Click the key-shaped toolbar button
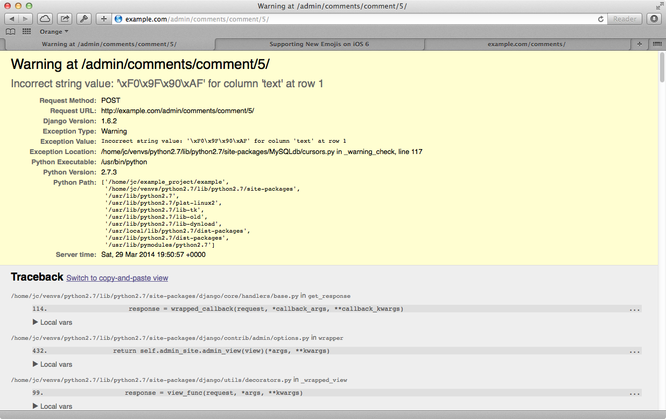Image resolution: width=666 pixels, height=419 pixels. [x=84, y=19]
